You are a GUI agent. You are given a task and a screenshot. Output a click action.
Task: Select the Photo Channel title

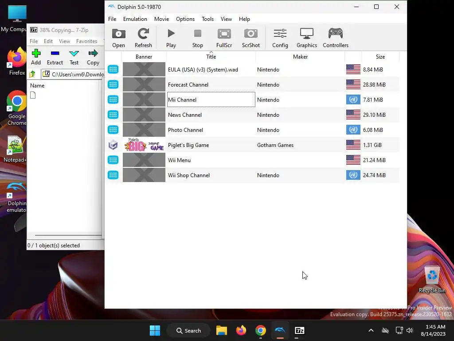click(185, 130)
